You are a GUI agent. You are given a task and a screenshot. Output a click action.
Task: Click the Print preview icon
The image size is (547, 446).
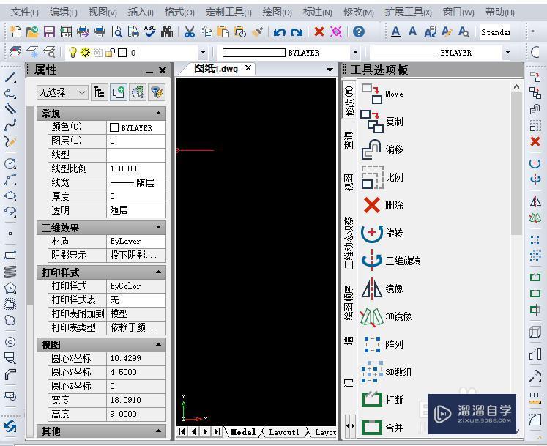coord(117,31)
